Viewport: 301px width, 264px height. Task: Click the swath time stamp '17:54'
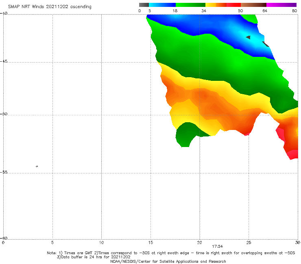[x=218, y=247]
